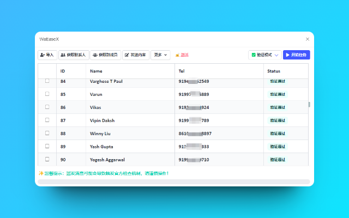Click the 导入 import button

point(47,55)
